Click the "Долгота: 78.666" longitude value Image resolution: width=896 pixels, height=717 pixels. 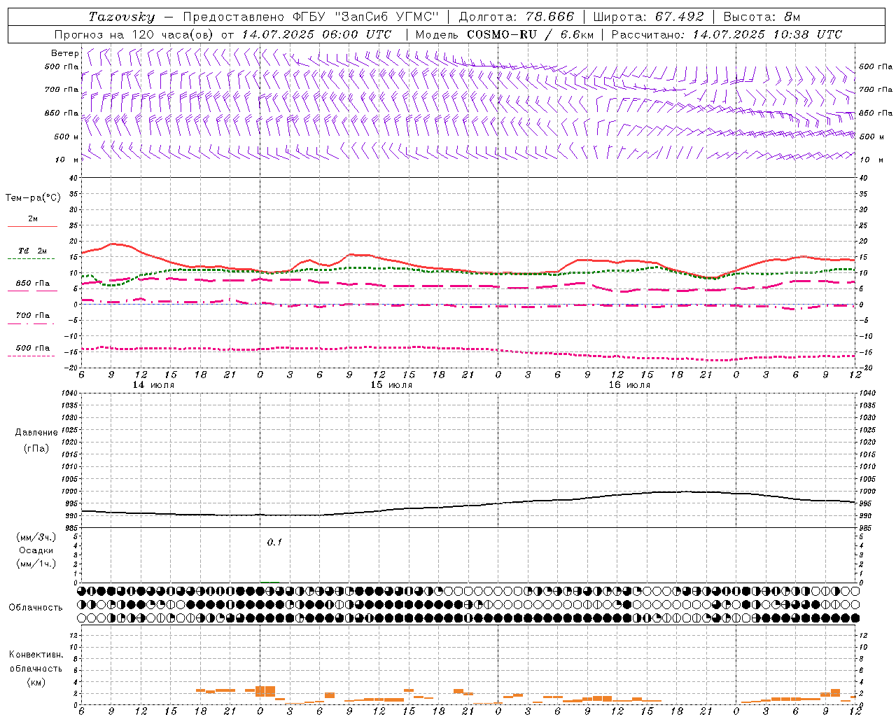[x=516, y=17]
